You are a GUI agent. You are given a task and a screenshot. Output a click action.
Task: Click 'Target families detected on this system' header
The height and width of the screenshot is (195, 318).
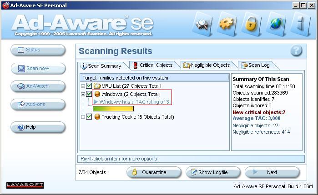point(125,78)
